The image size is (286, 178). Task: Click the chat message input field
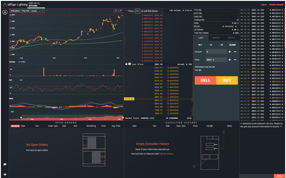257,176
